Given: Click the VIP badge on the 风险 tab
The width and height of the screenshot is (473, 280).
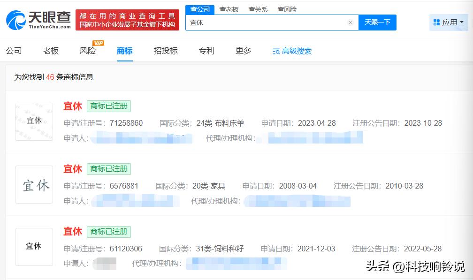Looking at the screenshot, I should click(98, 43).
